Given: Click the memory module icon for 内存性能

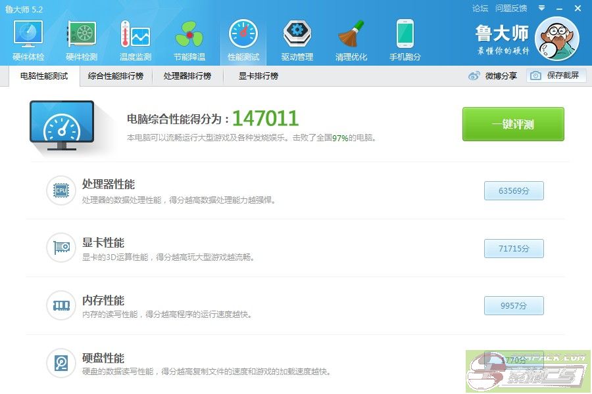Looking at the screenshot, I should [x=61, y=305].
